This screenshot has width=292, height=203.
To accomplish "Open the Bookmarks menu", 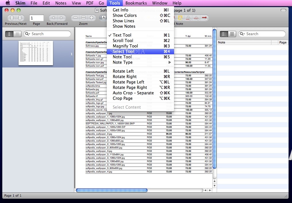I will [x=136, y=3].
